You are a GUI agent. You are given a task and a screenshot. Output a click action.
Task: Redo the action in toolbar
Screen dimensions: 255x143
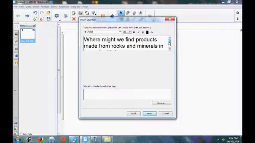[x=42, y=13]
